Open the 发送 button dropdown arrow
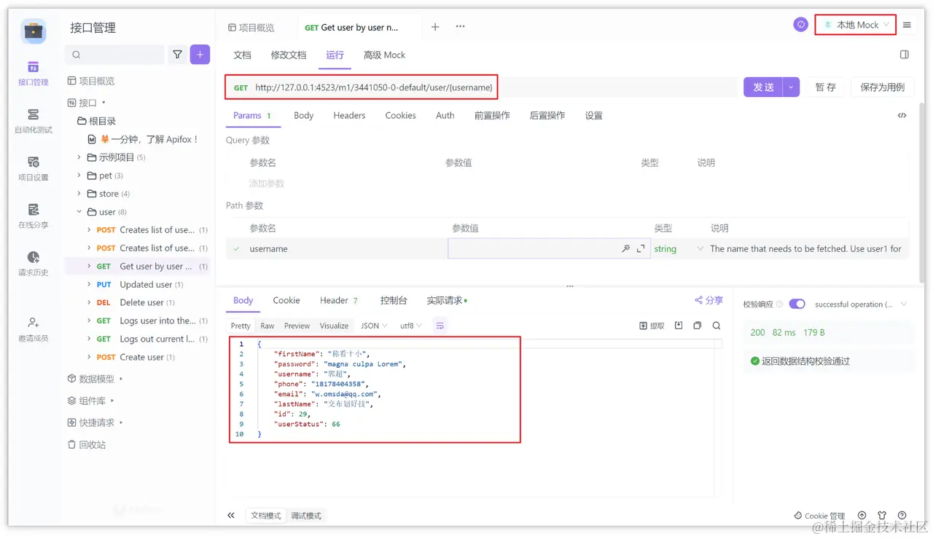933x539 pixels. click(792, 87)
